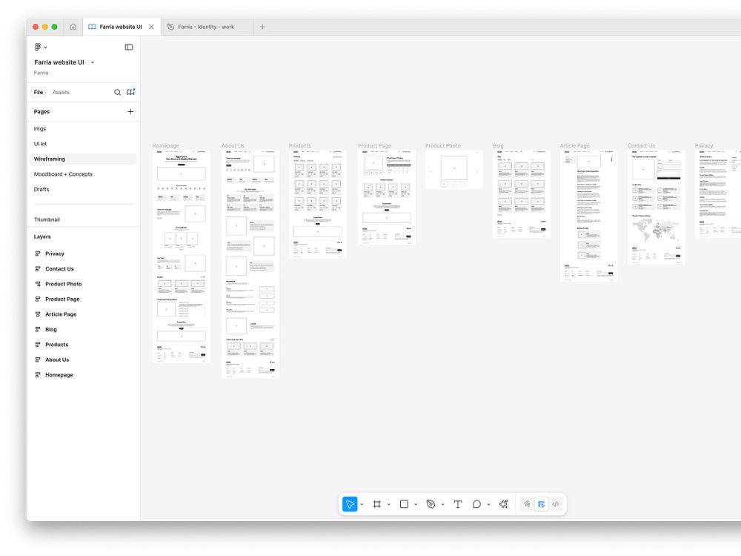Click the Homepage frame label on canvas

click(166, 145)
